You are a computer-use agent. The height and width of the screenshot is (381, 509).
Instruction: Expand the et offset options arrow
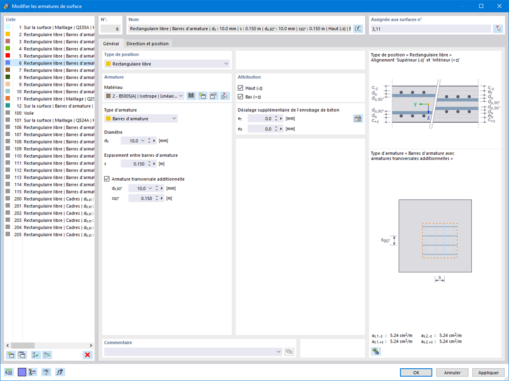(x=281, y=119)
